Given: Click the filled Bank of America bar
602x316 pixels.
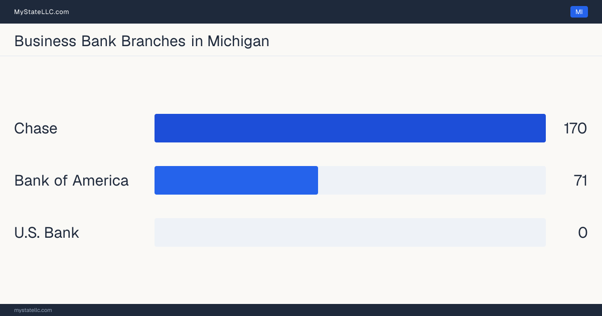Looking at the screenshot, I should (236, 180).
